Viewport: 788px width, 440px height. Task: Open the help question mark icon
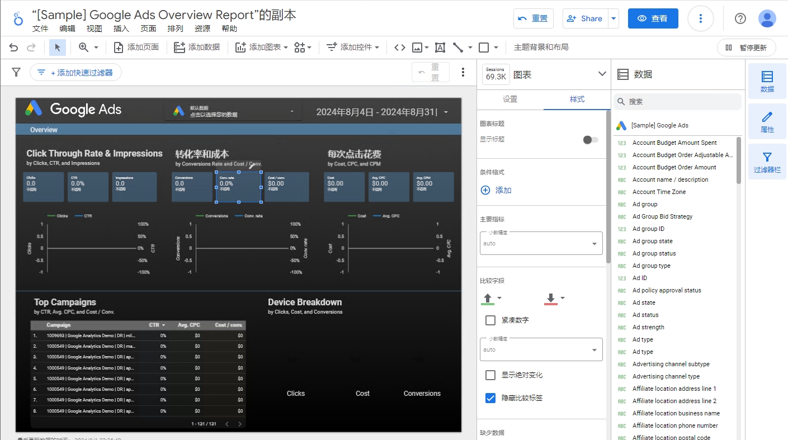pos(740,18)
